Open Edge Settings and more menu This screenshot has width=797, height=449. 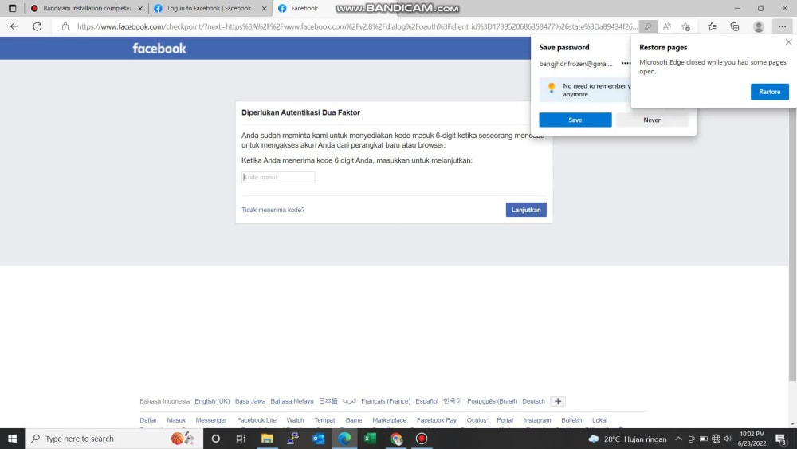[782, 26]
